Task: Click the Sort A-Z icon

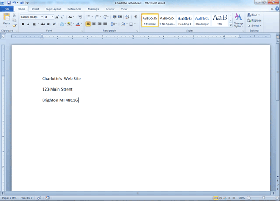Action: coord(128,17)
